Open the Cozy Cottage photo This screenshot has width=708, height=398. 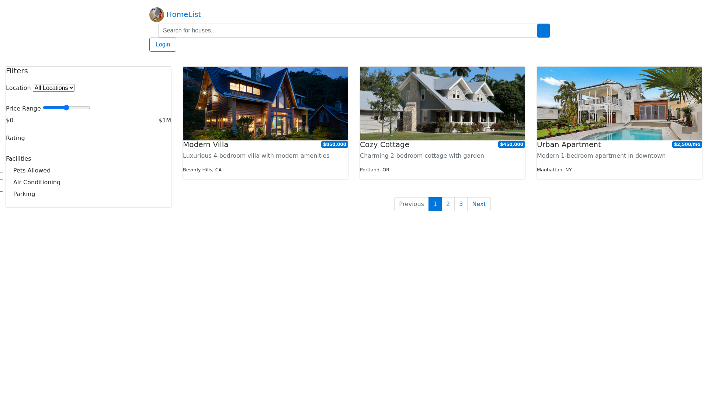[x=442, y=104]
